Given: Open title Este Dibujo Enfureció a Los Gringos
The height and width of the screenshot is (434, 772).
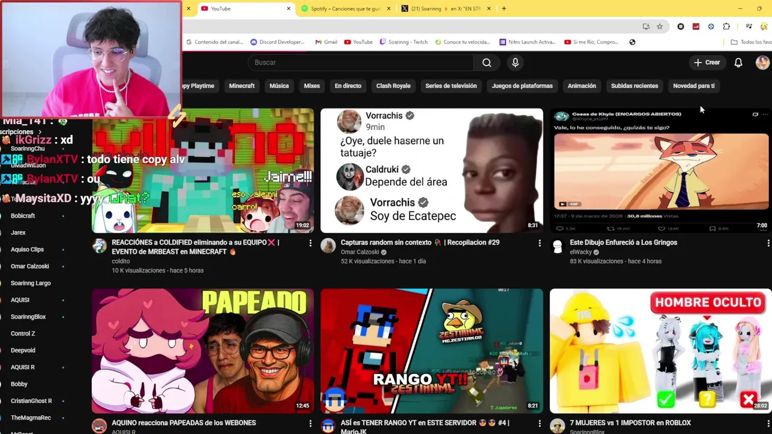Looking at the screenshot, I should [624, 243].
